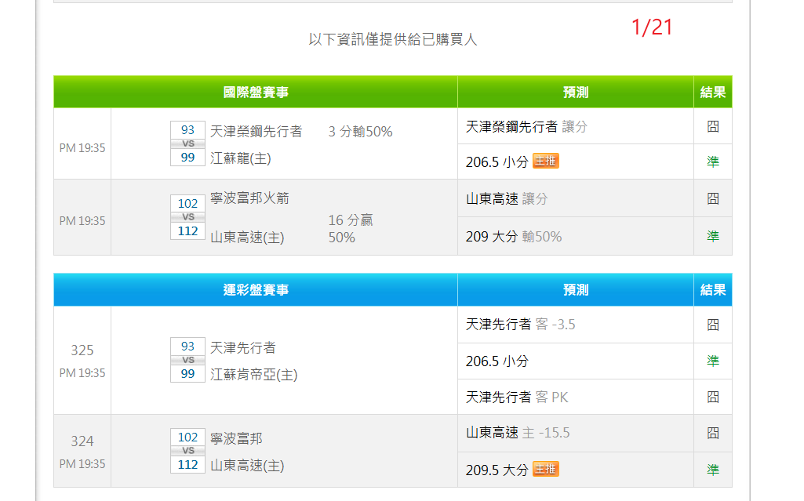Click game number 325

[x=82, y=350]
